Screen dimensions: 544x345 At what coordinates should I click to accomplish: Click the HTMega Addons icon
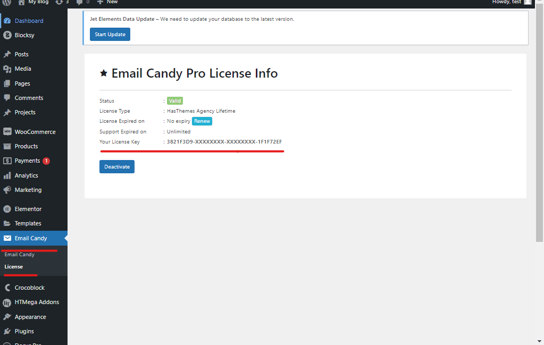7,302
